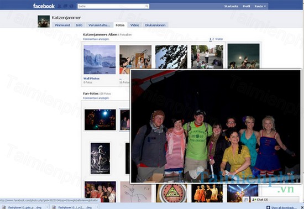Open the blue stage light fan photo
Screen dimensions: 304x209
tap(100, 119)
